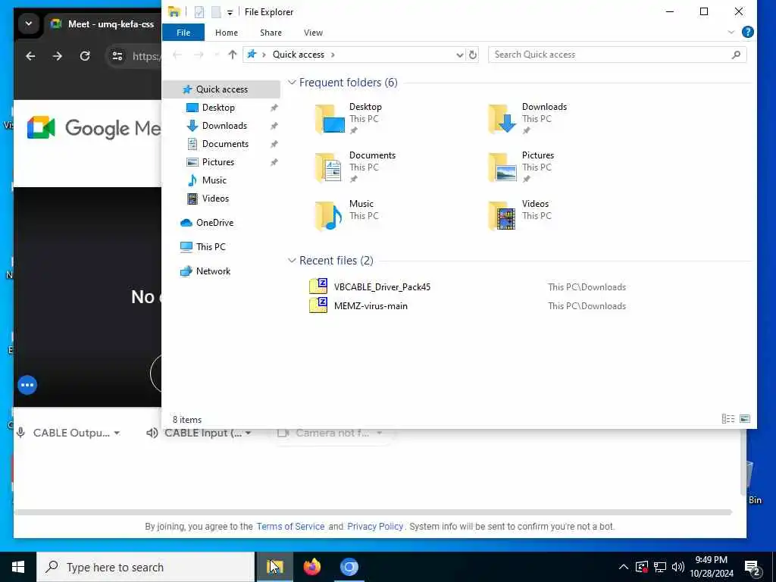Switch to large icons view layout
The width and height of the screenshot is (776, 582).
(x=745, y=419)
